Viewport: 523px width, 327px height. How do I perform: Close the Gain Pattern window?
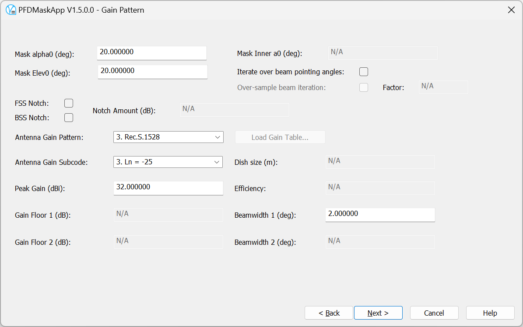[511, 10]
